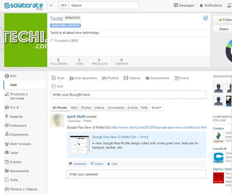
Task: Open Documents in the sidebar
Action: 25,171
